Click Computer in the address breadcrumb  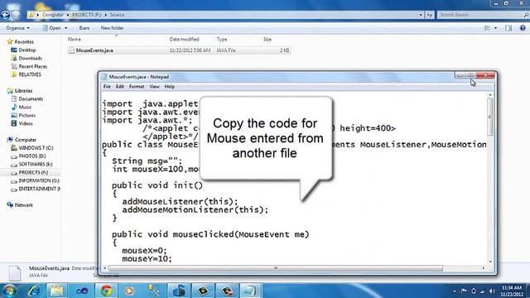[53, 15]
